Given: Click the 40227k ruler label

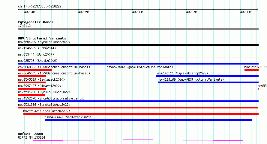Looking at the screenshot, I should pyautogui.click(x=191, y=12).
